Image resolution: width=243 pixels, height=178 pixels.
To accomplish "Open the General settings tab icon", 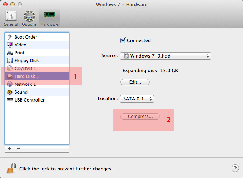I will (x=11, y=16).
